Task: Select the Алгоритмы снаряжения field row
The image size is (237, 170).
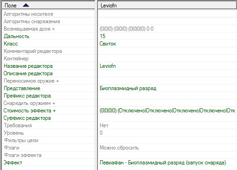Action: (48, 21)
